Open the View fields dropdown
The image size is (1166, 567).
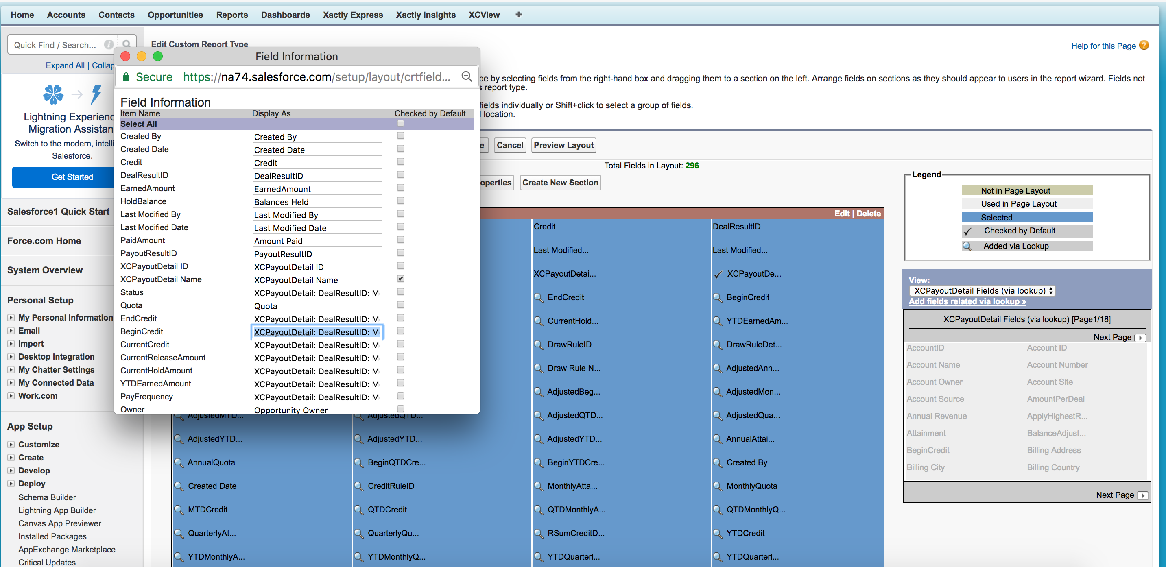pyautogui.click(x=982, y=291)
